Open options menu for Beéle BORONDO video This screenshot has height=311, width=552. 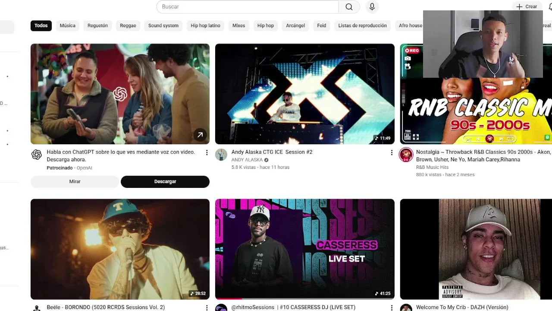207,308
